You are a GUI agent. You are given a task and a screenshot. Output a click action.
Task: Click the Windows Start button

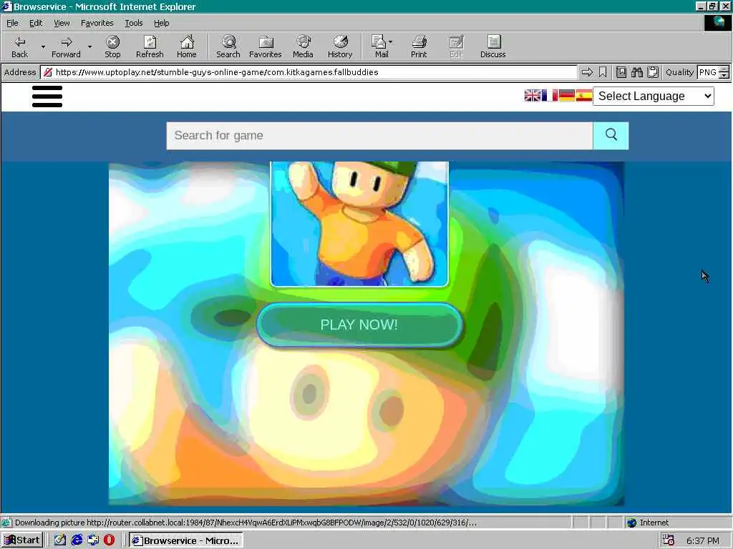(x=22, y=540)
